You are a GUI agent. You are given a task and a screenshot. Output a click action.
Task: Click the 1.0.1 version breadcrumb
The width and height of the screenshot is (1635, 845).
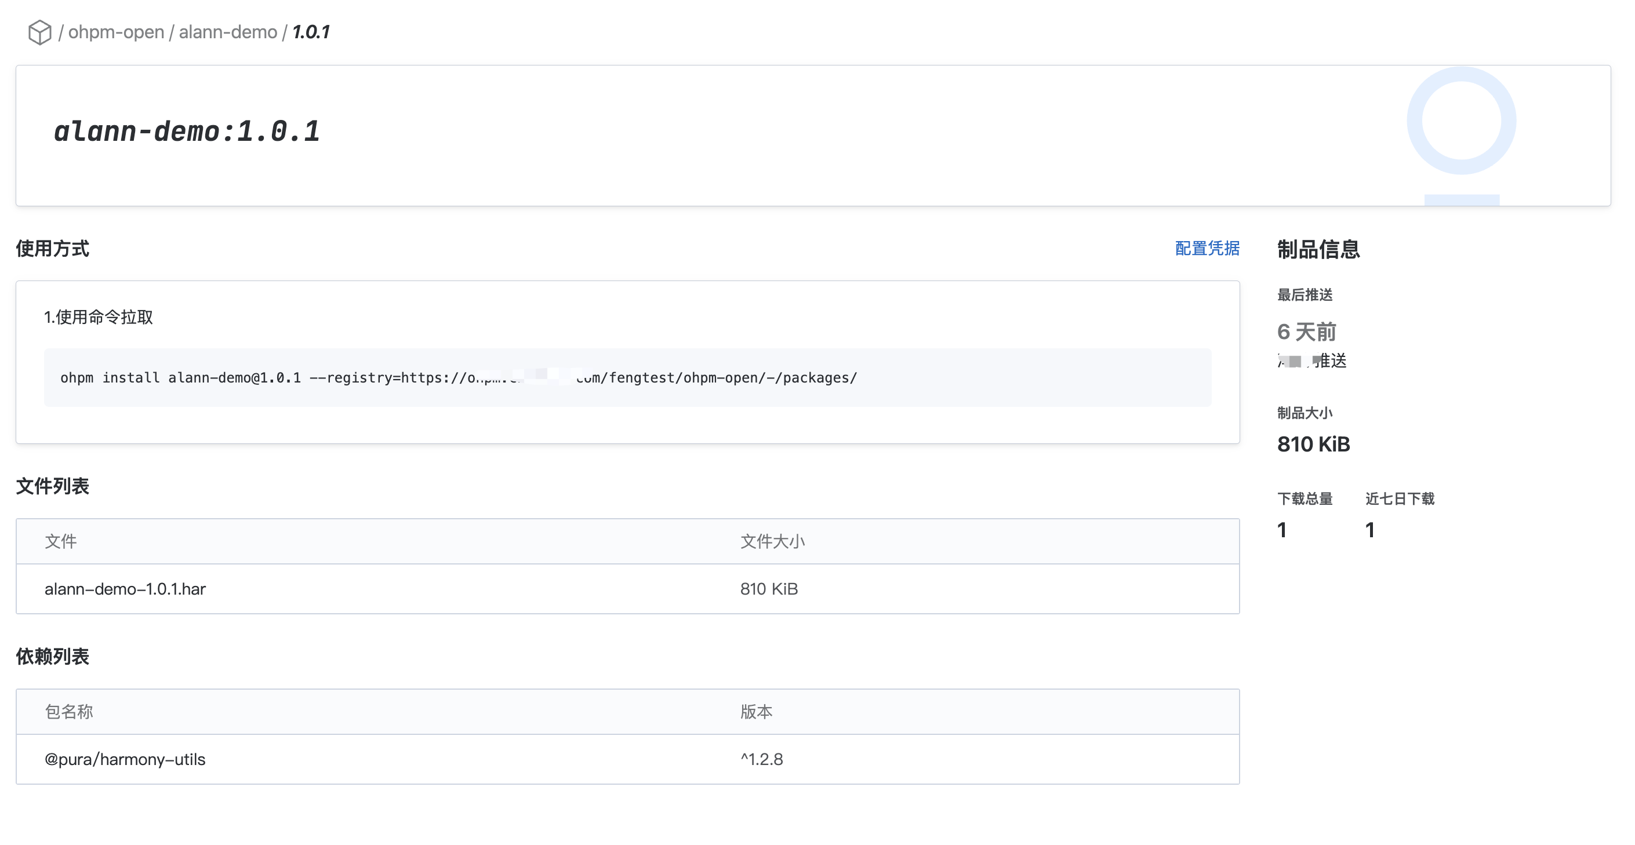311,32
